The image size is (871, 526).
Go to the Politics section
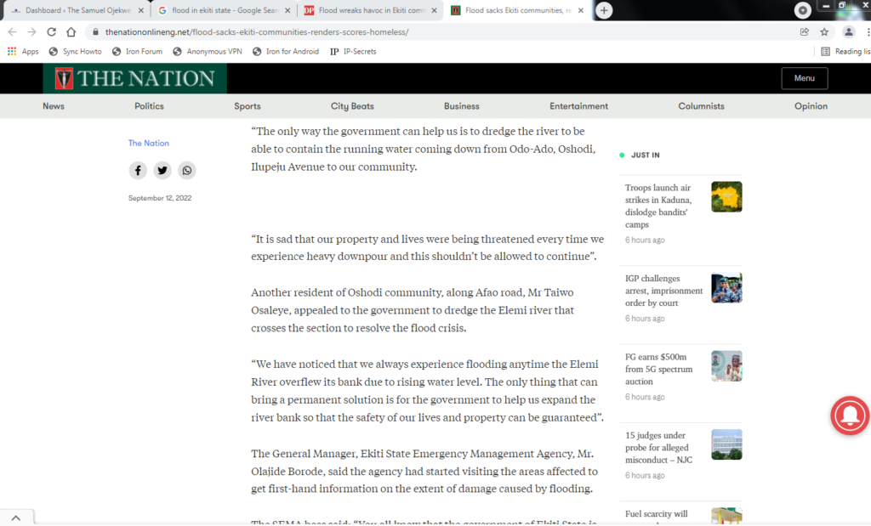149,106
